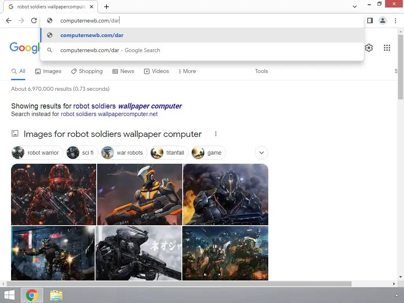Open the Windows Start button
This screenshot has height=303, width=404.
click(x=9, y=295)
